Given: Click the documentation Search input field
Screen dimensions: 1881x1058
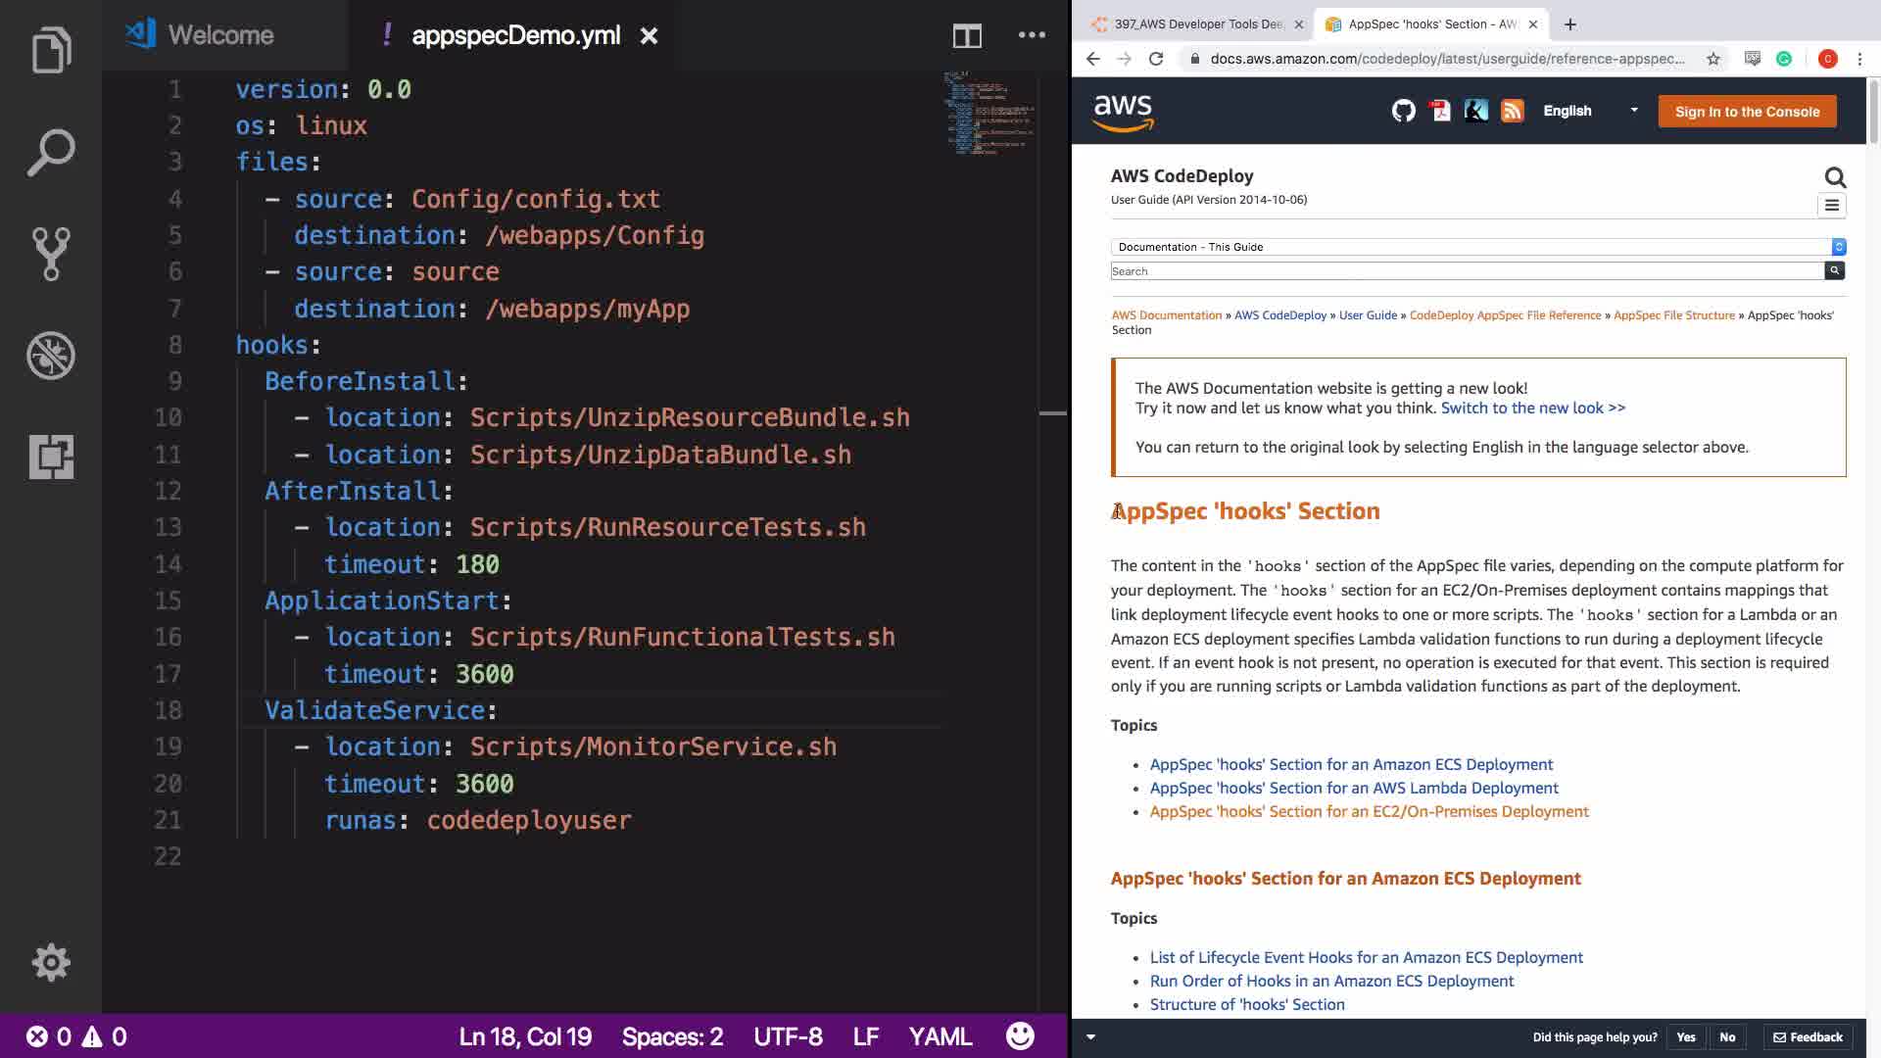Looking at the screenshot, I should (1467, 271).
